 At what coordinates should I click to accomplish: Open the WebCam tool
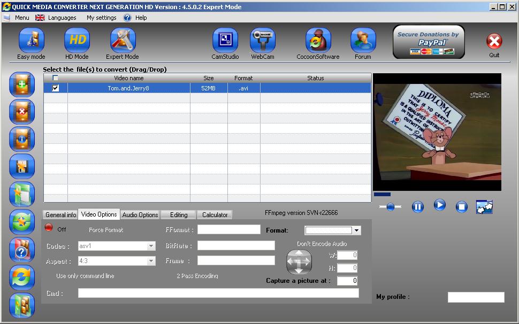point(263,40)
